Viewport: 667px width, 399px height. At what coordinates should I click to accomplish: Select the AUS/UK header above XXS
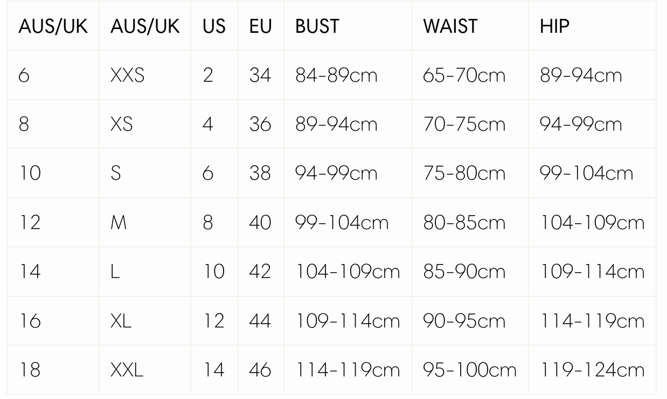point(145,26)
